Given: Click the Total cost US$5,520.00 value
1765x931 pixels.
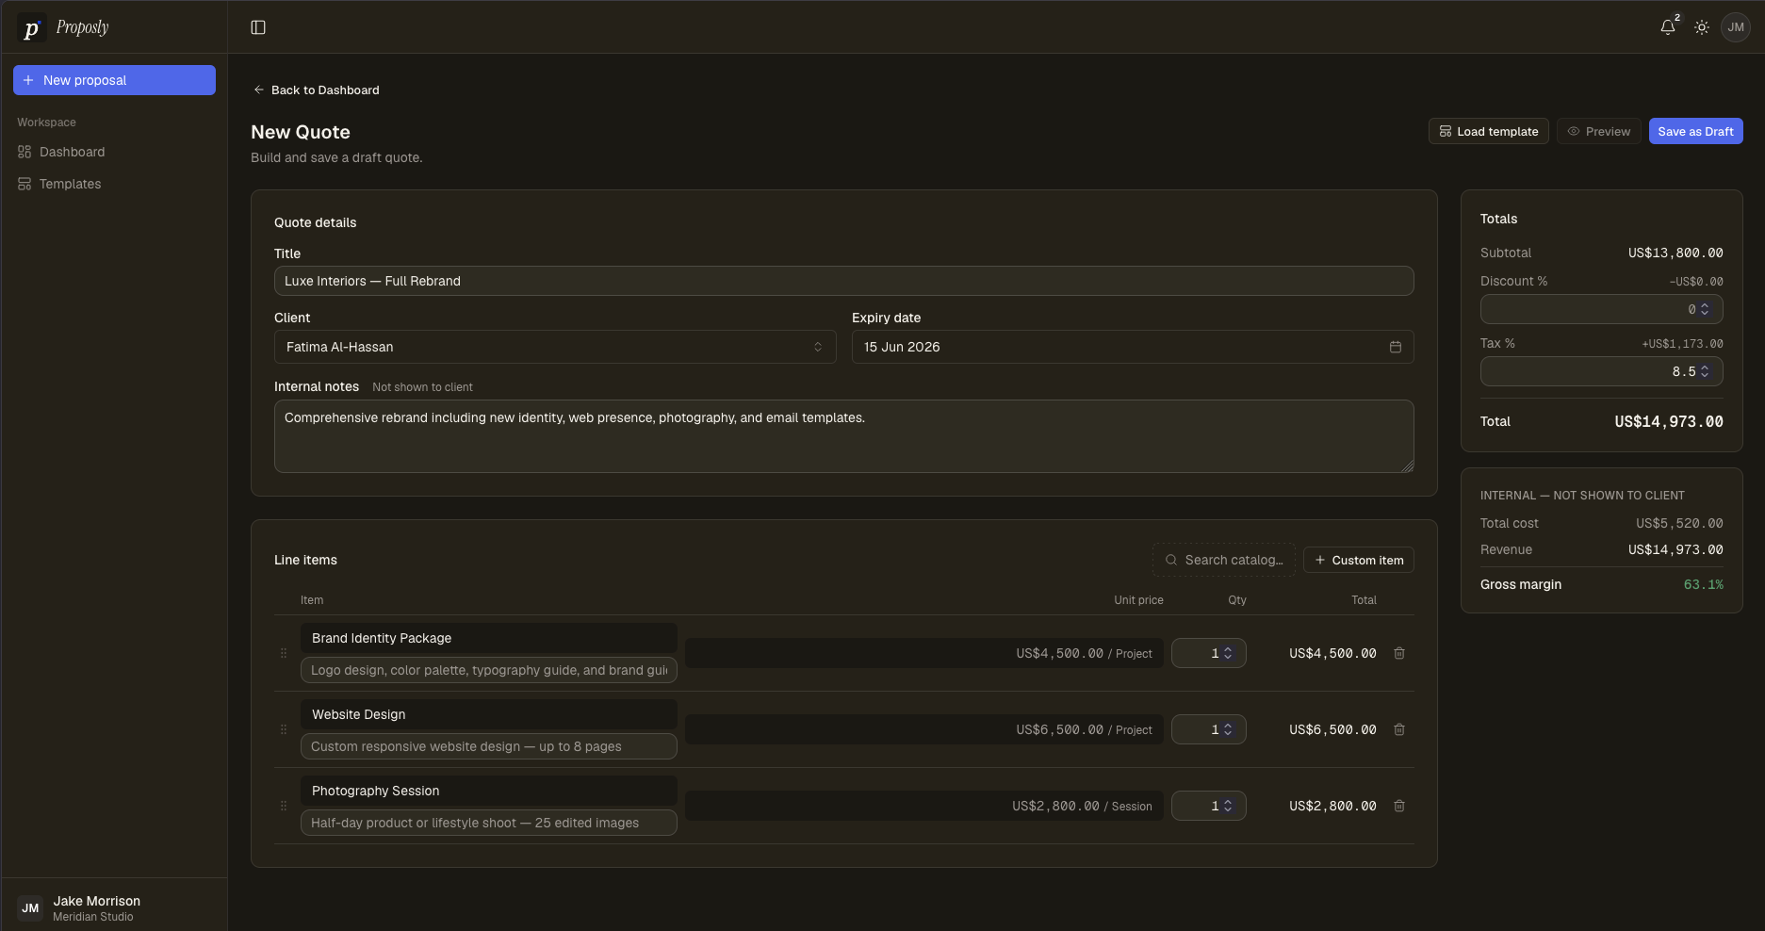Looking at the screenshot, I should pyautogui.click(x=1679, y=523).
